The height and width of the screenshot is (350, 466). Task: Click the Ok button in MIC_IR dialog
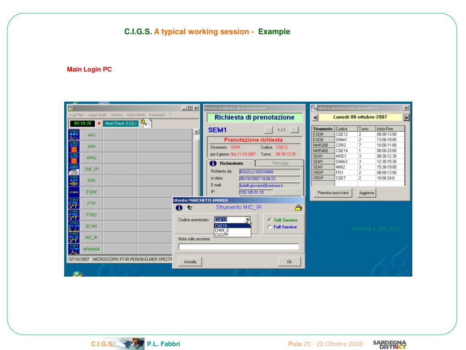(x=289, y=262)
